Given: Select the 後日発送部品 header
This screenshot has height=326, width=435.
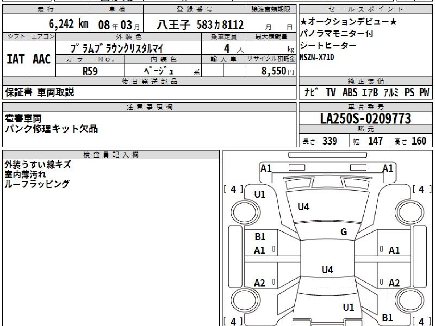Looking at the screenshot, I should click(x=149, y=81).
